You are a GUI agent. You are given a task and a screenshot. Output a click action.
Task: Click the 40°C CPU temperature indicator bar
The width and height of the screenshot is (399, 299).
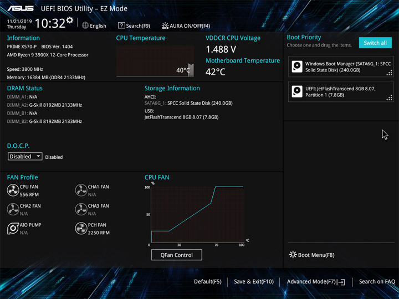191,70
